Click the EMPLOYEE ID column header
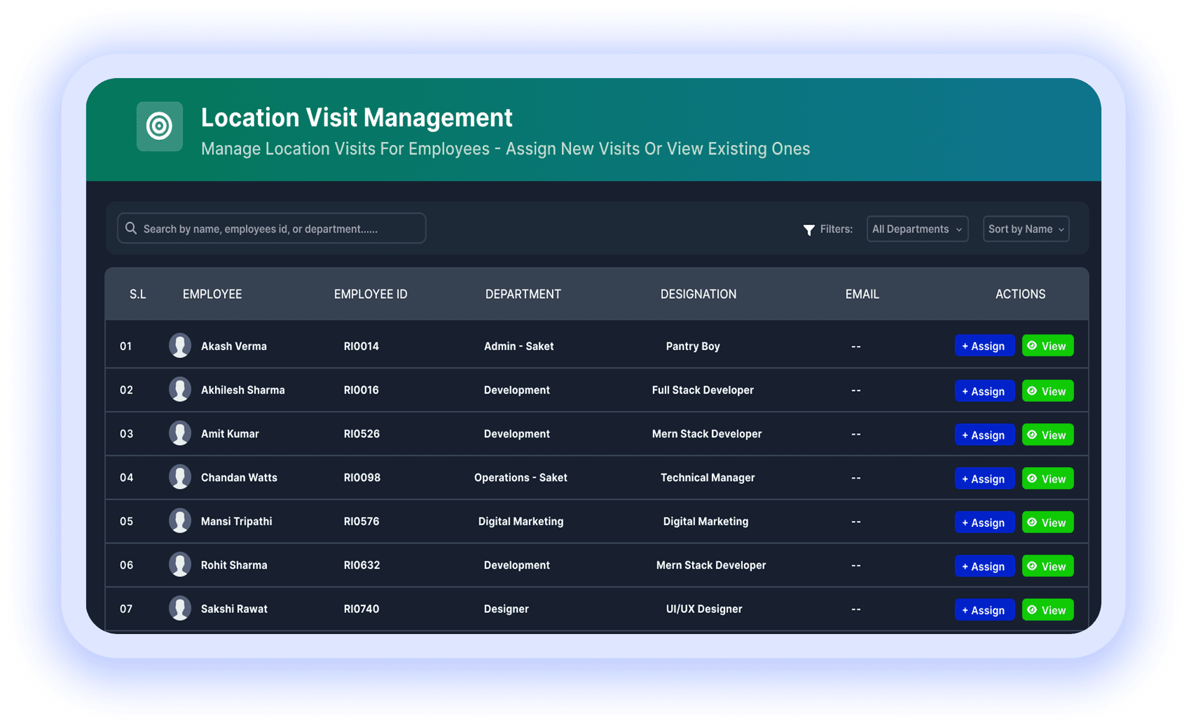The image size is (1187, 727). pyautogui.click(x=370, y=294)
